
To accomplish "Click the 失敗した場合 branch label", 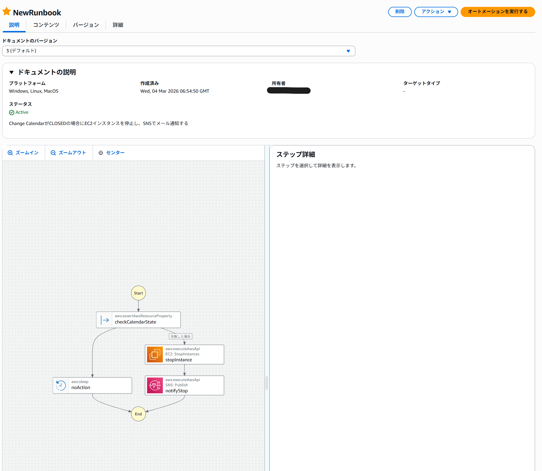I will [x=180, y=336].
